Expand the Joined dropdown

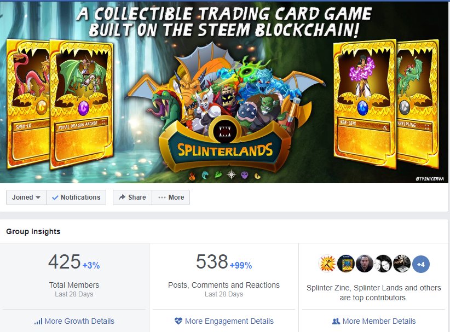pos(26,197)
